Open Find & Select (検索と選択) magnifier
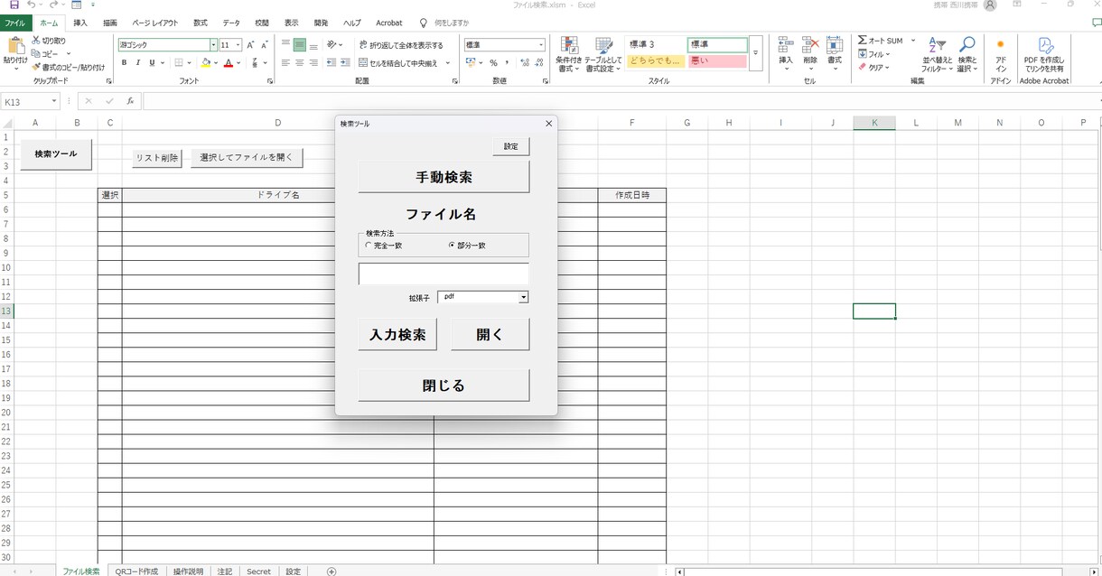Screen dimensions: 1102x576 pos(967,54)
